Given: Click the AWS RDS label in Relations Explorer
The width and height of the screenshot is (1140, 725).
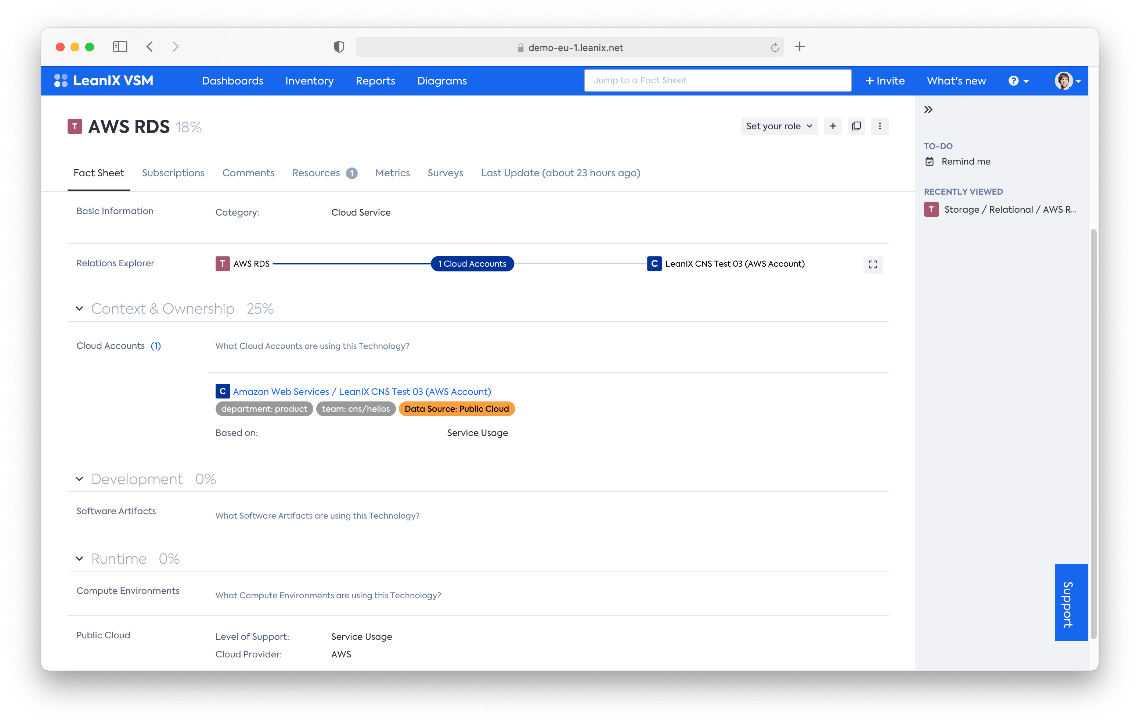Looking at the screenshot, I should pos(251,264).
